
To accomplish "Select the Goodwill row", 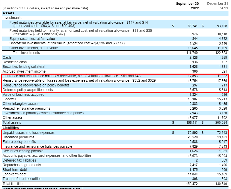I will [x=10, y=99].
